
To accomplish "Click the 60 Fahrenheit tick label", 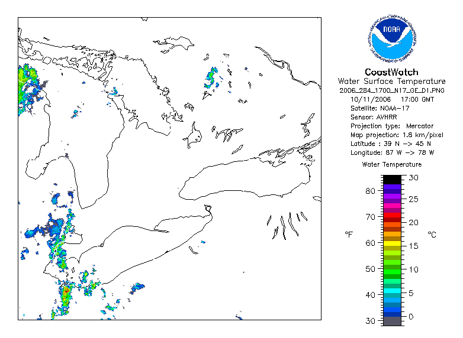I will [x=370, y=243].
